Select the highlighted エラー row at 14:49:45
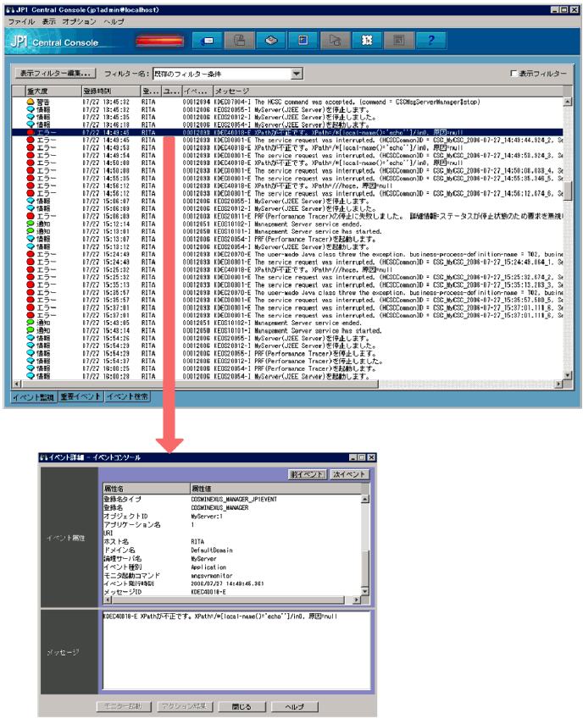583x719 pixels. click(x=287, y=132)
